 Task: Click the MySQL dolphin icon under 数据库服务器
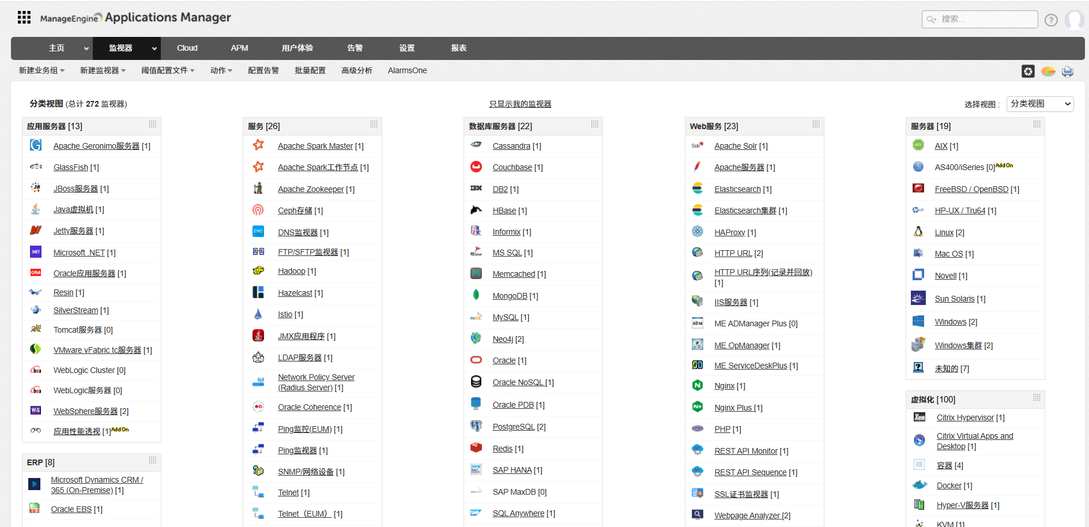(x=476, y=317)
